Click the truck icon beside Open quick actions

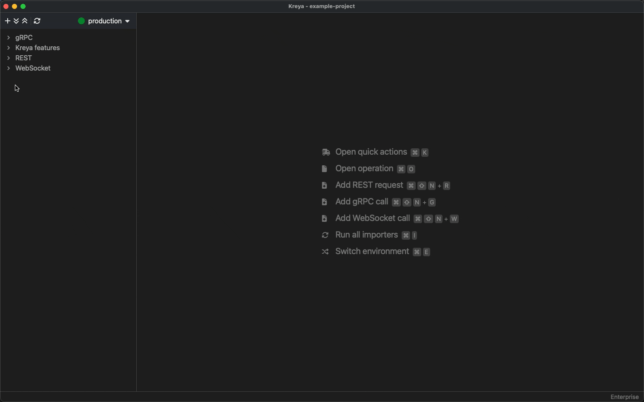(326, 152)
